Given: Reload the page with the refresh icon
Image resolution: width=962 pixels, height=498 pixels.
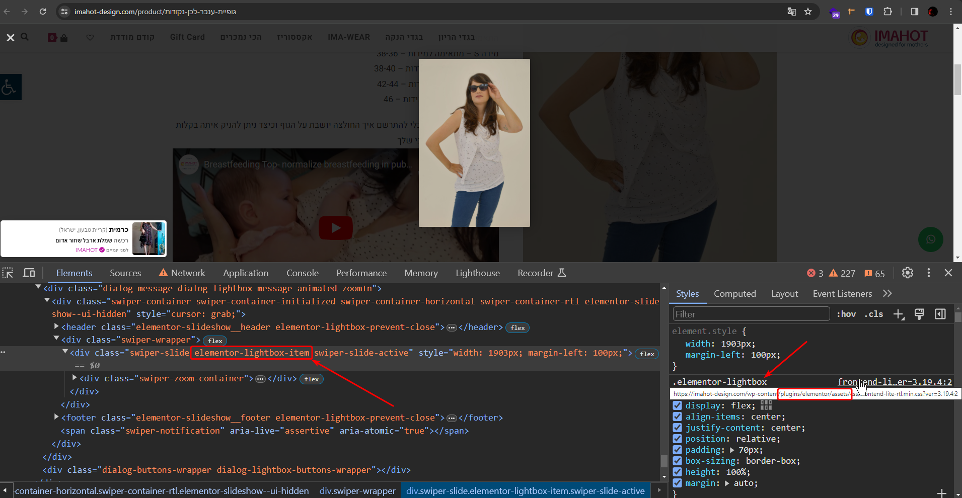Looking at the screenshot, I should point(43,12).
